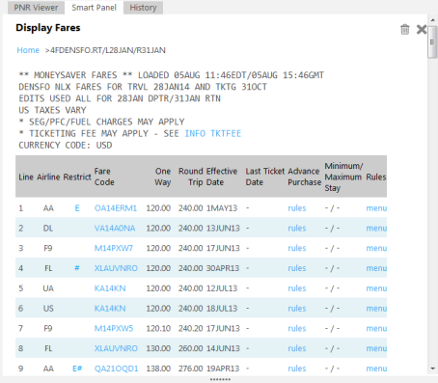Switch to the PNR Viewer tab
Image resolution: width=438 pixels, height=383 pixels.
click(x=36, y=8)
